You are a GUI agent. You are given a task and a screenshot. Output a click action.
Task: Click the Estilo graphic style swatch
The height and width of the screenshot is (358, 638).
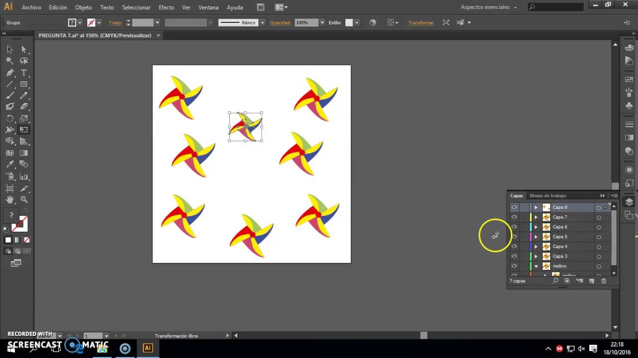click(x=349, y=23)
